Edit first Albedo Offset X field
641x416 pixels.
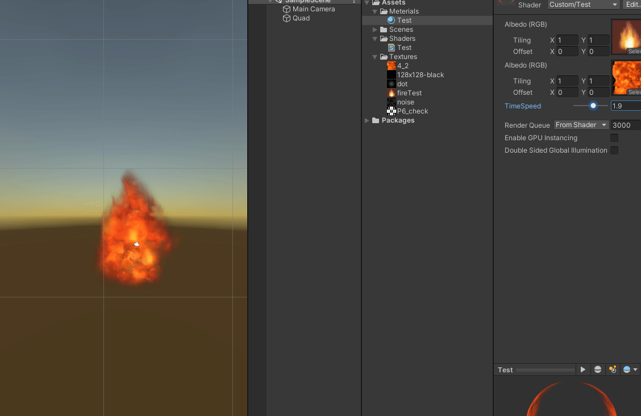pyautogui.click(x=568, y=52)
